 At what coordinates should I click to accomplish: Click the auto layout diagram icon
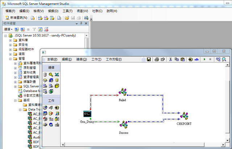click(x=218, y=59)
